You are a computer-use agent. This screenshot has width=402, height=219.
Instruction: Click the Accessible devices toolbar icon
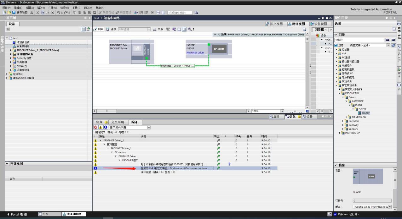click(136, 13)
